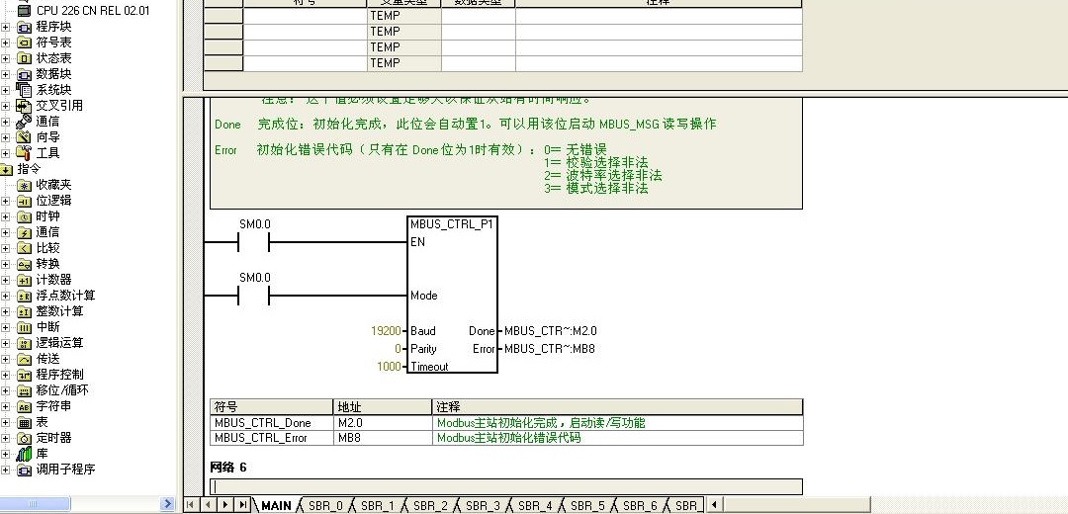Click the instruction tree horizontal scroll thumb
The width and height of the screenshot is (1068, 514).
point(34,504)
